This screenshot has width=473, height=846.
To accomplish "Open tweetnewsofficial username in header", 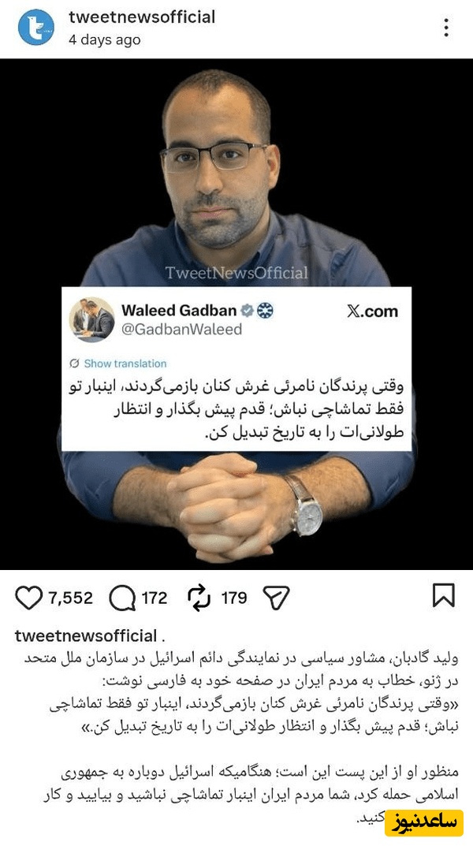I will click(x=142, y=17).
